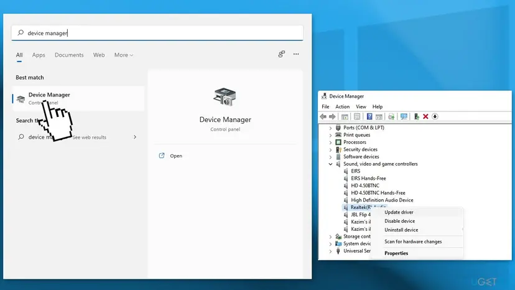This screenshot has width=515, height=290.
Task: Select Device Manager Best match result
Action: click(78, 98)
